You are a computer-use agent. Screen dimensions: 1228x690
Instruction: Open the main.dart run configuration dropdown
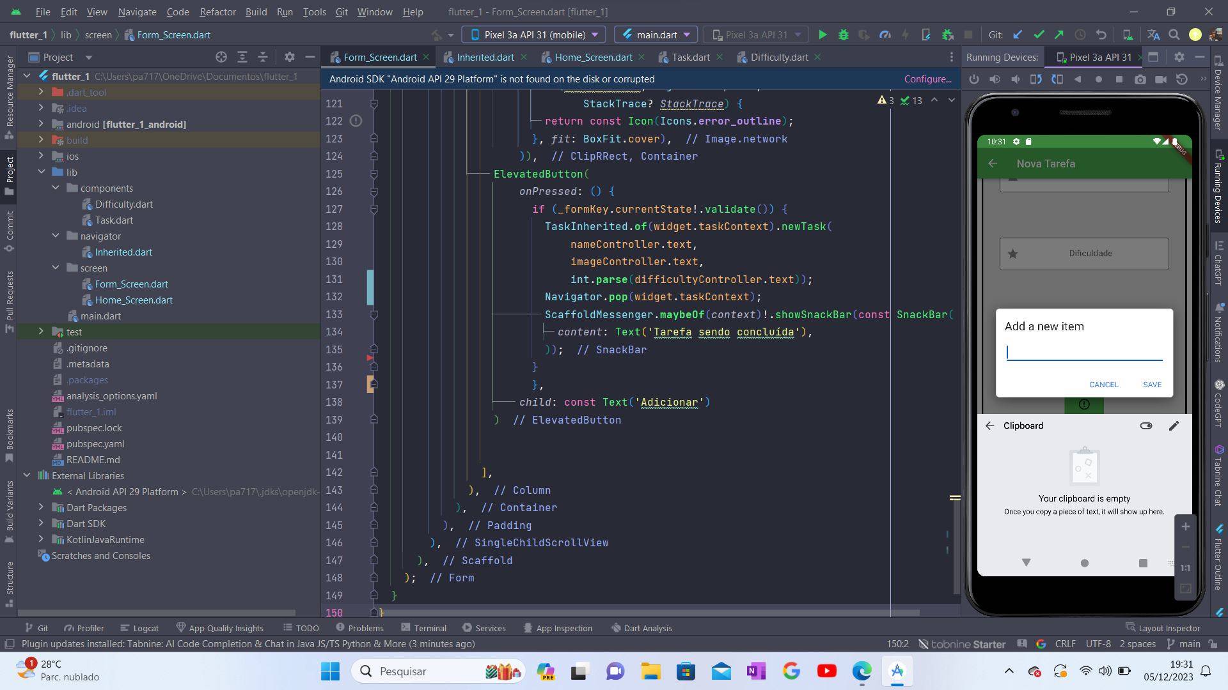pyautogui.click(x=656, y=35)
